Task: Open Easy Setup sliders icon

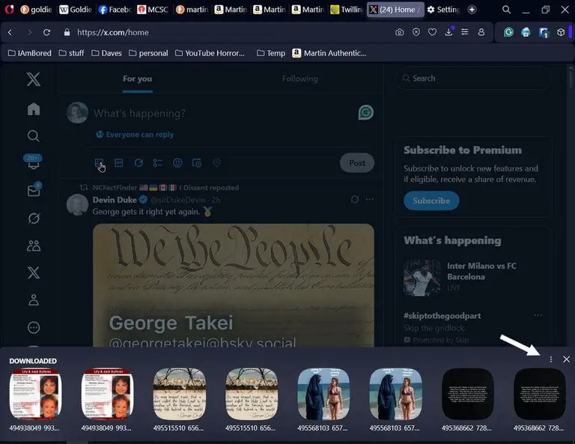Action: (465, 32)
